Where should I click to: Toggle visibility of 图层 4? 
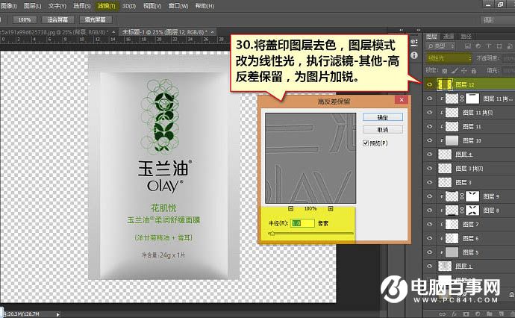click(x=430, y=154)
